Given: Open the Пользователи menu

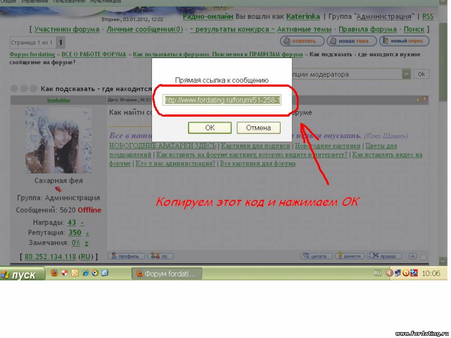Looking at the screenshot, I should coord(69,1).
